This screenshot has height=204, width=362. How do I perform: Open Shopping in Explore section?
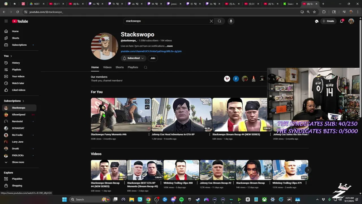[19, 186]
